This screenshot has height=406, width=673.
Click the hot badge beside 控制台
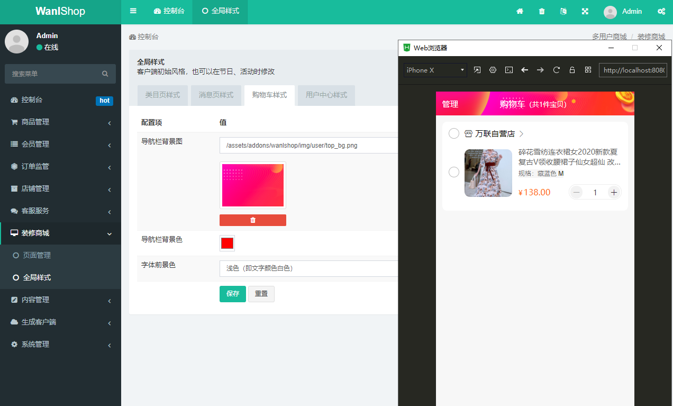104,101
